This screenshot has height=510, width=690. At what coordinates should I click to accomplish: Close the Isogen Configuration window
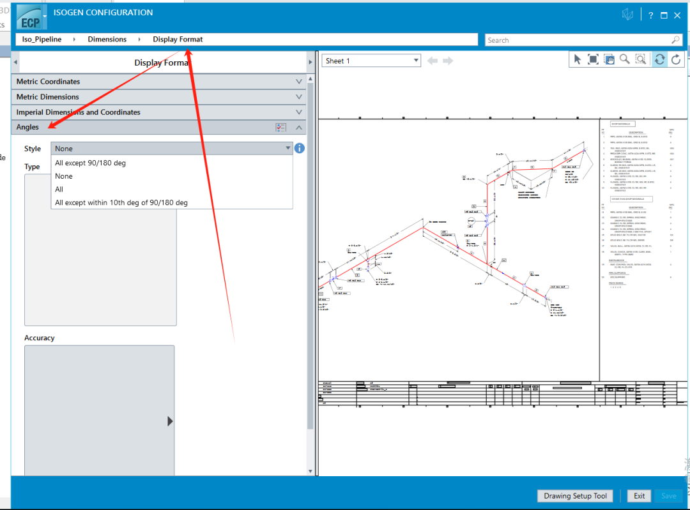point(677,16)
